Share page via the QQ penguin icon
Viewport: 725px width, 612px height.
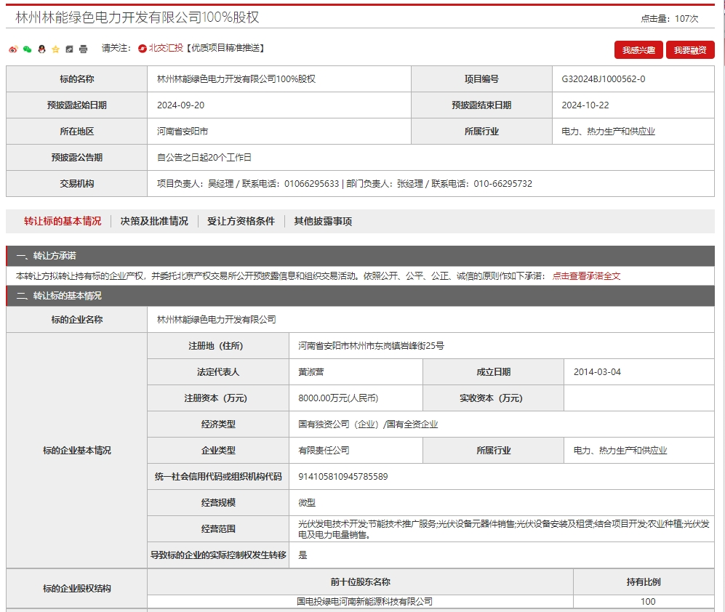[41, 49]
